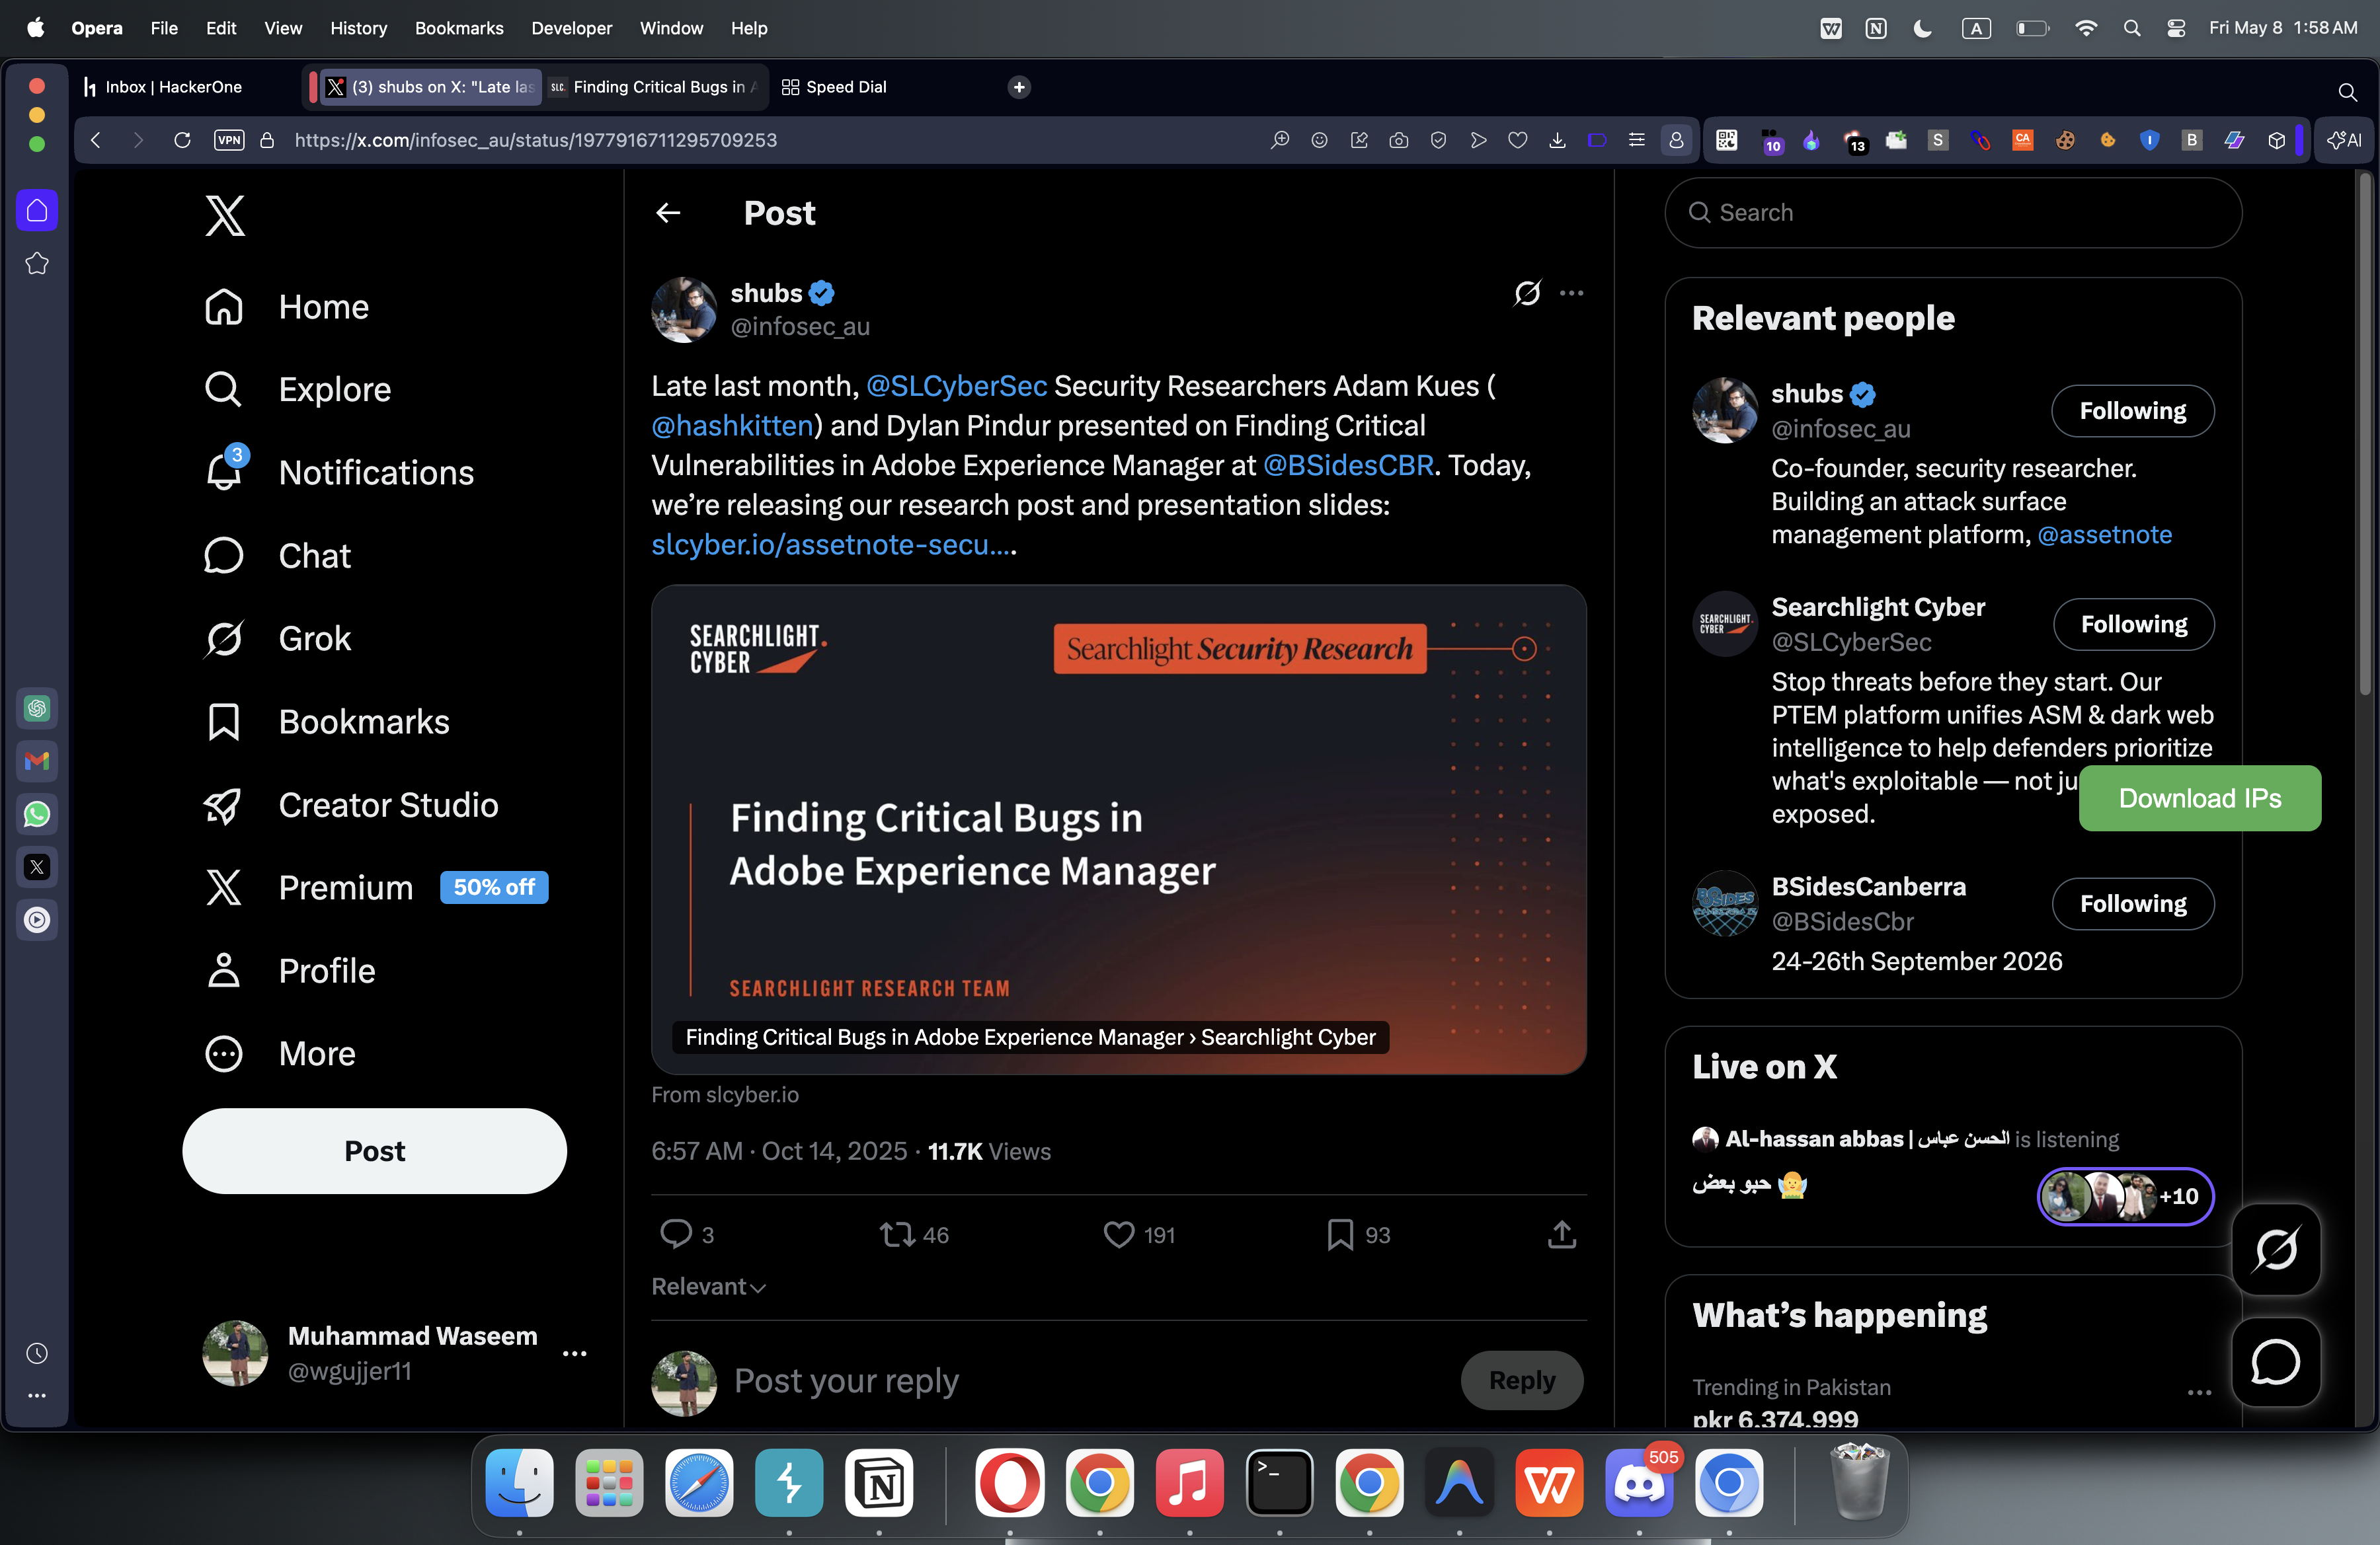Open macOS Control Center
This screenshot has height=1545, width=2380.
click(2175, 28)
